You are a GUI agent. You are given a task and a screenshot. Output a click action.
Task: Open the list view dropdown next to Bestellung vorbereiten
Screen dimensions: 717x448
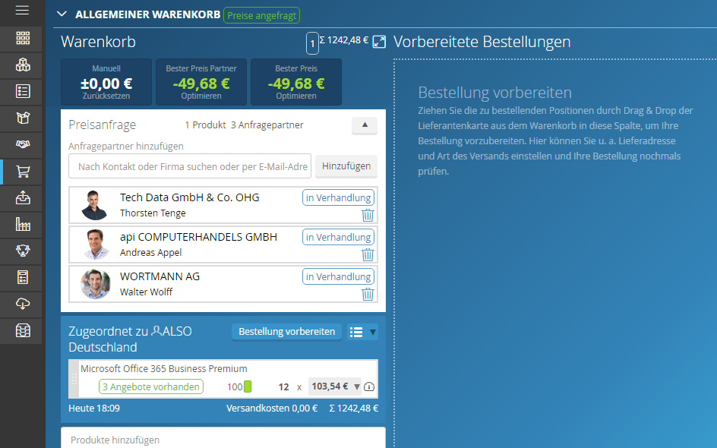tap(362, 332)
